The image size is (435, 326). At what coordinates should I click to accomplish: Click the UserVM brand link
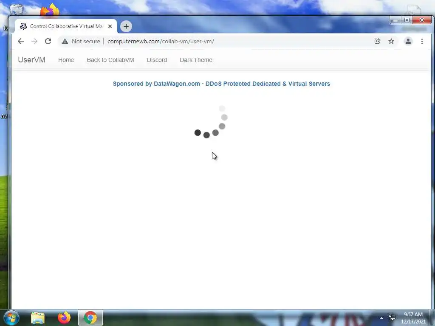pos(31,60)
